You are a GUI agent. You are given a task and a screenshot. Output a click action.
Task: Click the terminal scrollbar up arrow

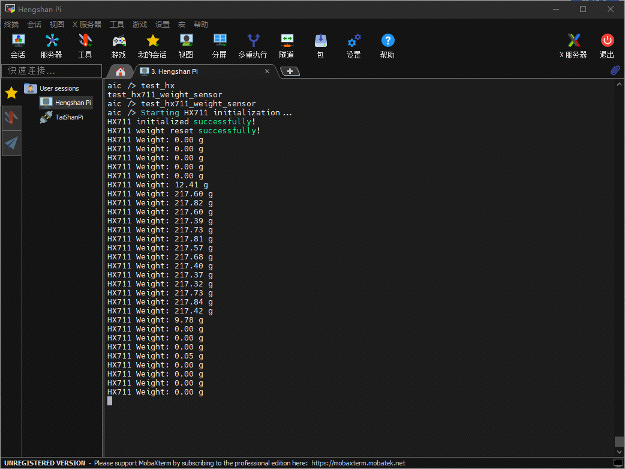pyautogui.click(x=619, y=84)
